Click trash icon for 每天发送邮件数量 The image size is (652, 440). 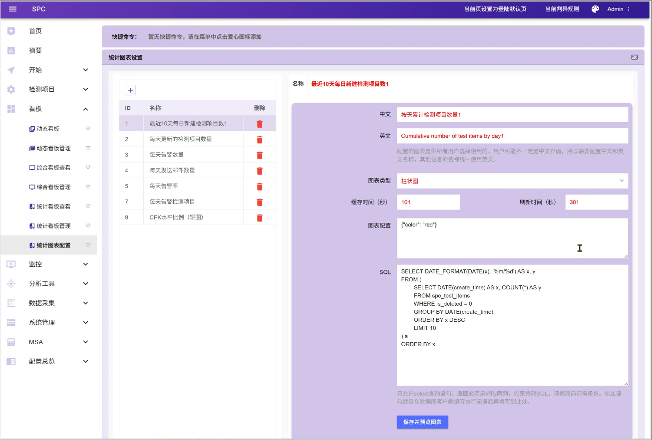(x=260, y=171)
